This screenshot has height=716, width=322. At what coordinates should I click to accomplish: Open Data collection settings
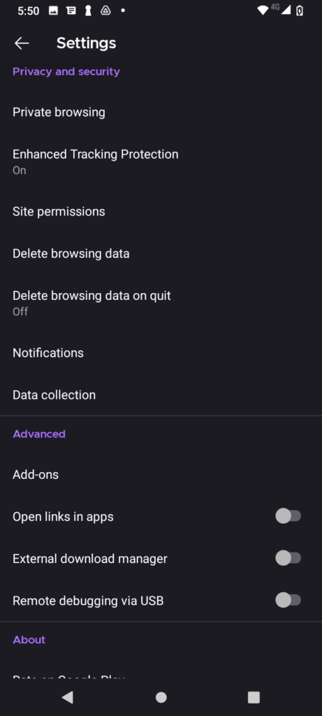point(161,395)
